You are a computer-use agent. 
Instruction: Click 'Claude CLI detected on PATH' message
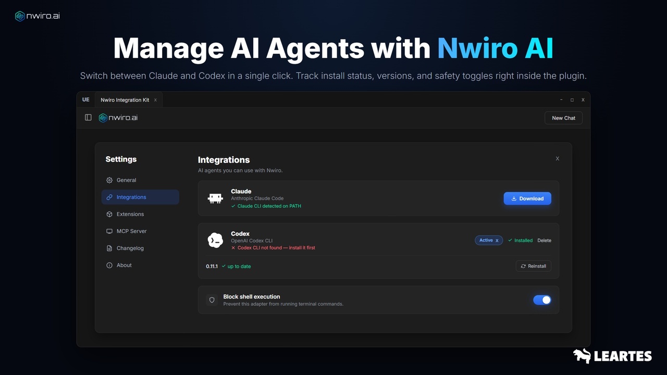pyautogui.click(x=266, y=206)
